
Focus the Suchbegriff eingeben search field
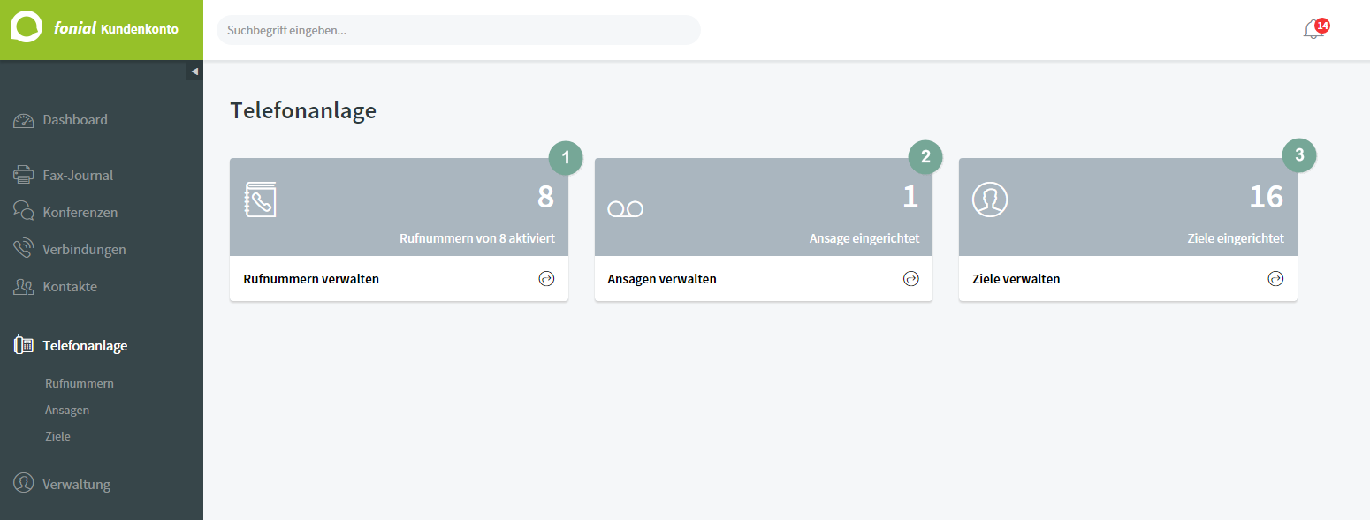tap(459, 30)
